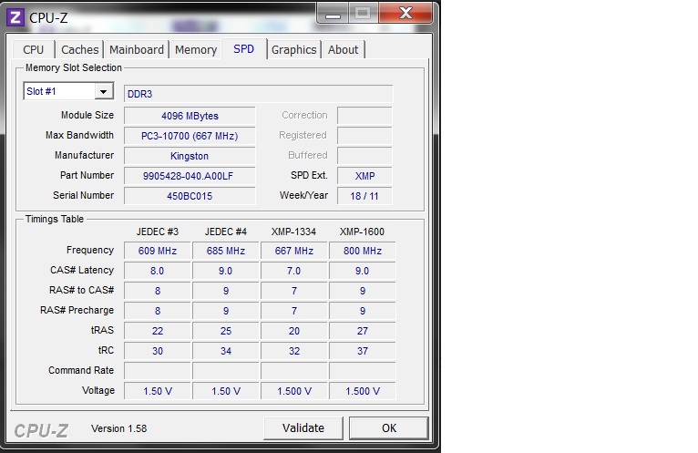Click the 667 MHz frequency cell
The height and width of the screenshot is (453, 698).
coord(294,251)
